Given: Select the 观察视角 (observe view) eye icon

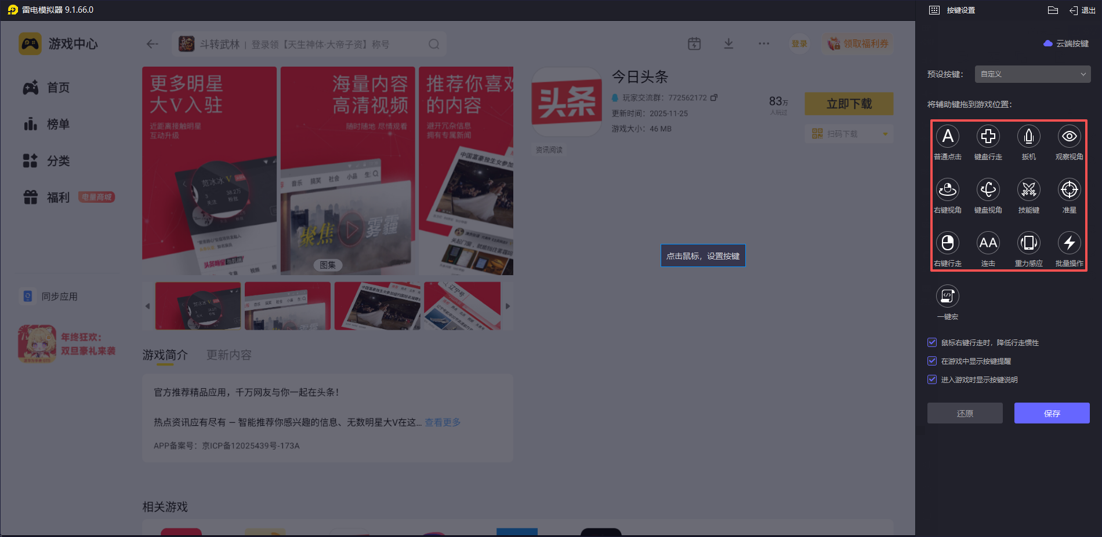Looking at the screenshot, I should click(1070, 137).
